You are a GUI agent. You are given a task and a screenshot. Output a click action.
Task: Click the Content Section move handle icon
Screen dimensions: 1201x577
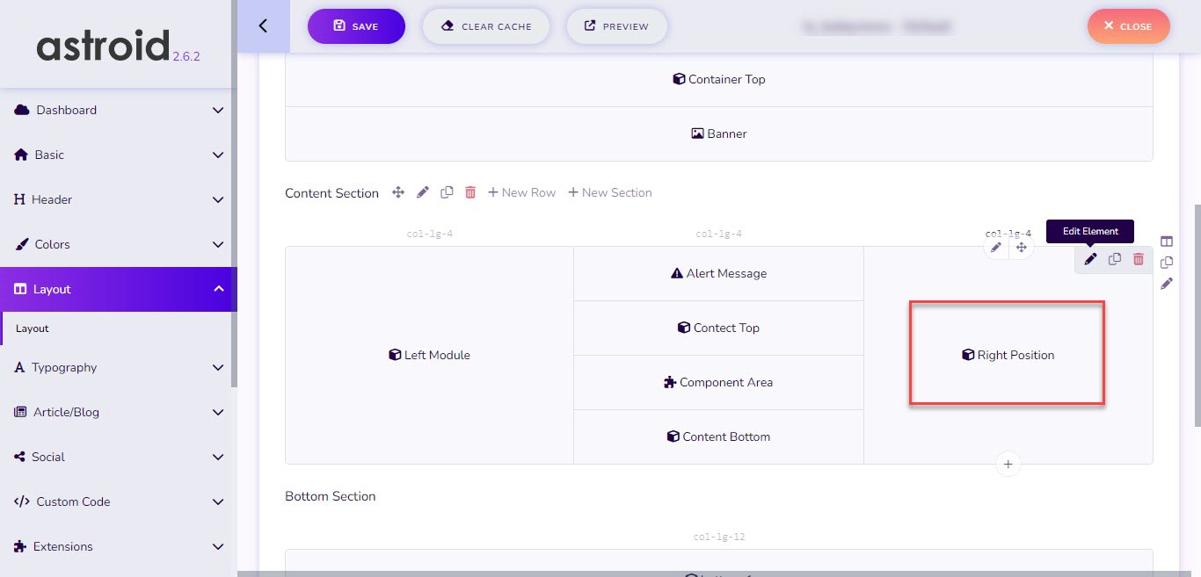click(x=398, y=192)
